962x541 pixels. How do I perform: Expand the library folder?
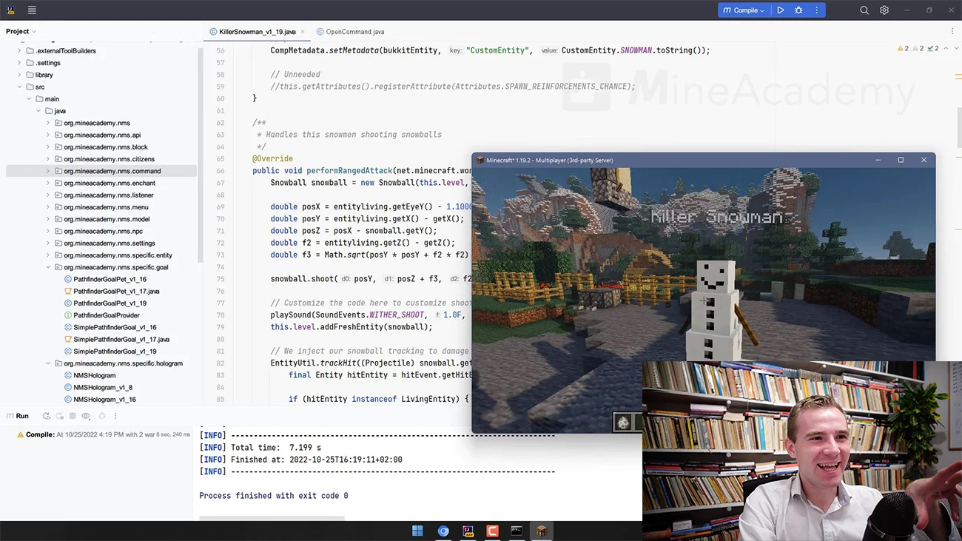[x=19, y=75]
